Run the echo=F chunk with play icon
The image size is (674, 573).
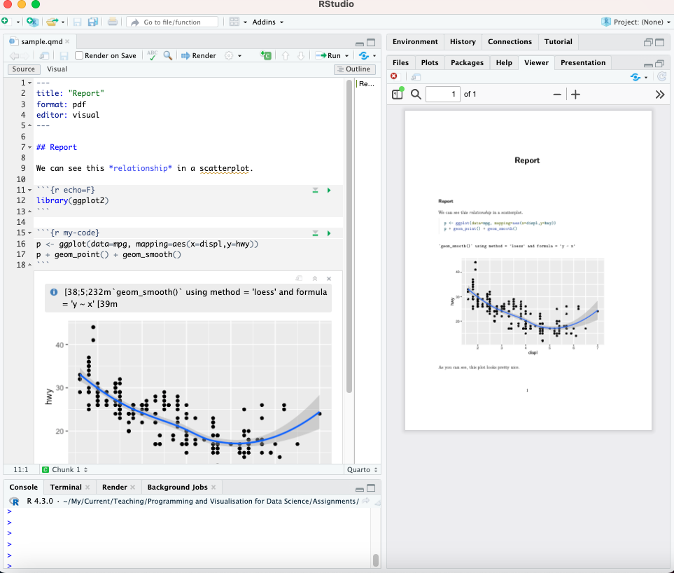coord(329,190)
